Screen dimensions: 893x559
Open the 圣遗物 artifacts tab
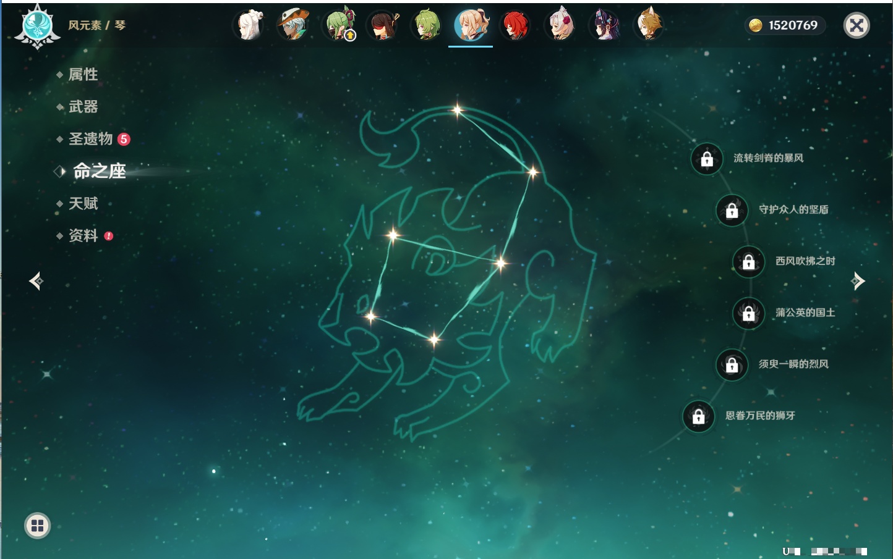tap(90, 139)
